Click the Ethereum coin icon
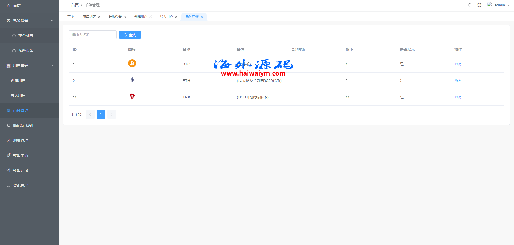This screenshot has width=514, height=245. 132,80
